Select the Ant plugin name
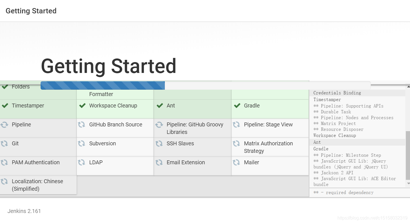This screenshot has height=223, width=410. (x=171, y=106)
